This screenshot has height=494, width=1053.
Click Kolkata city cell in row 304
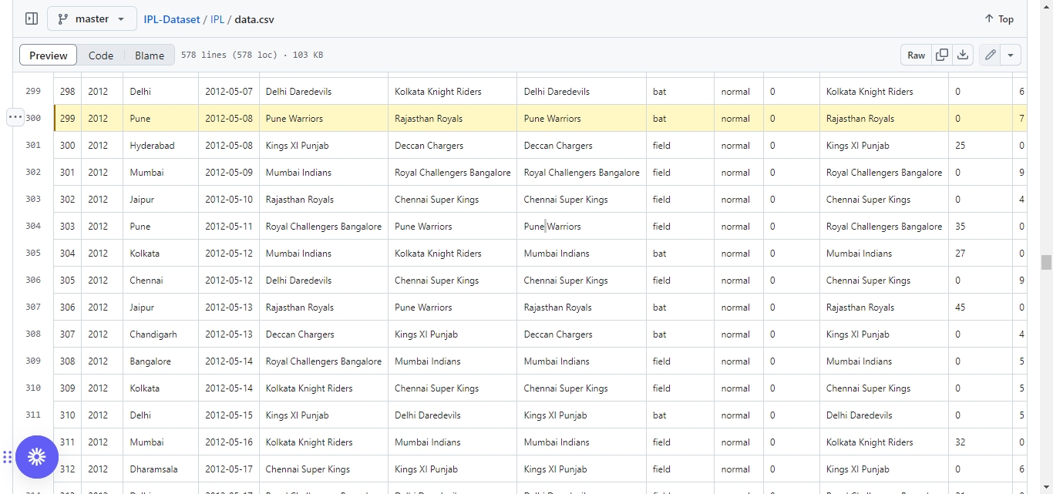tap(161, 253)
